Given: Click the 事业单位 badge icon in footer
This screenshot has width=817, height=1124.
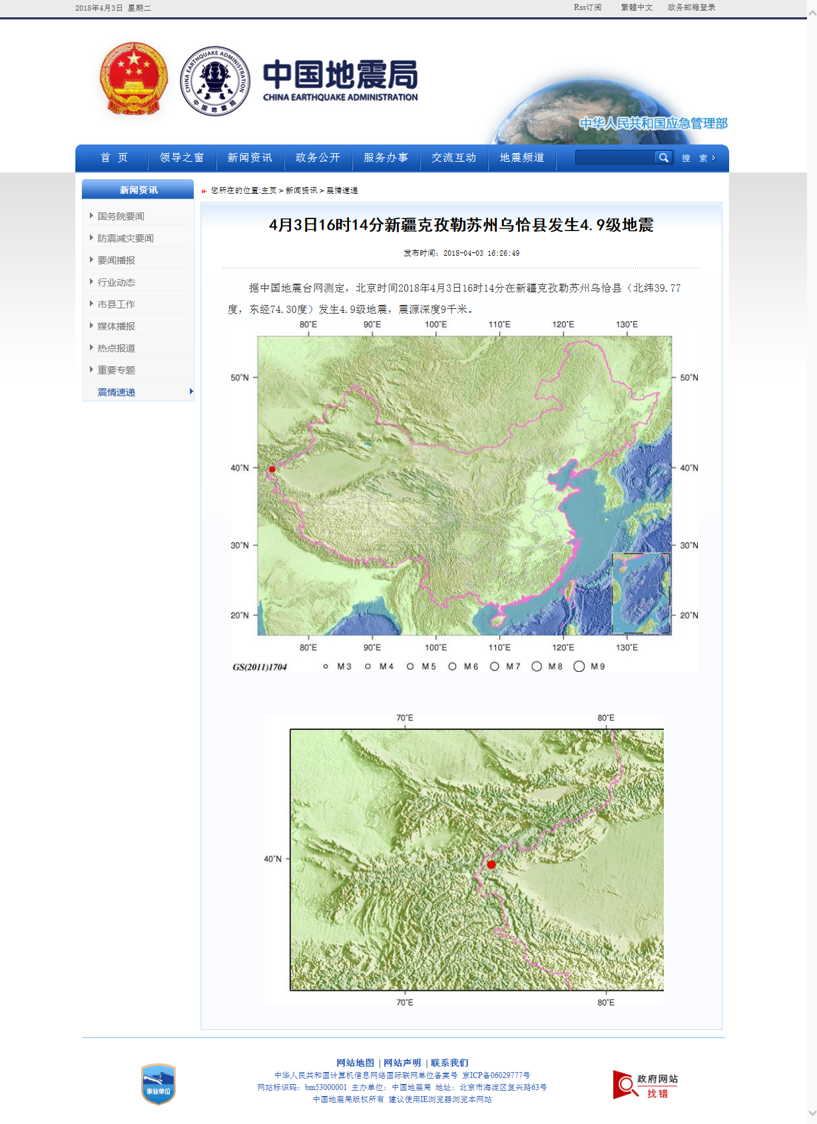Looking at the screenshot, I should pos(158,1084).
